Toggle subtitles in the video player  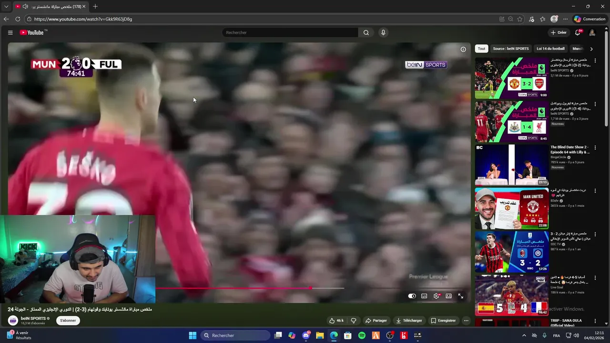424,296
